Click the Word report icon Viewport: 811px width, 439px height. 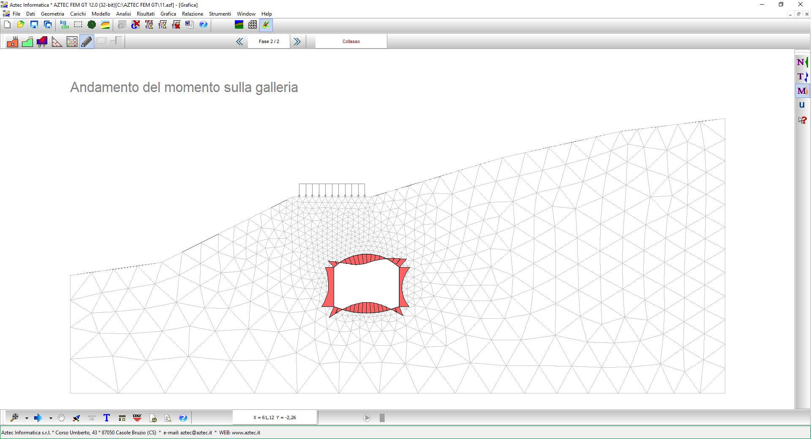[x=190, y=25]
